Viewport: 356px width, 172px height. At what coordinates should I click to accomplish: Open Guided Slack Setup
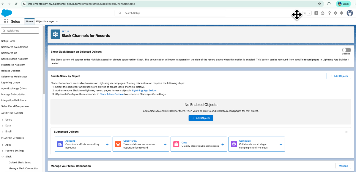20,162
